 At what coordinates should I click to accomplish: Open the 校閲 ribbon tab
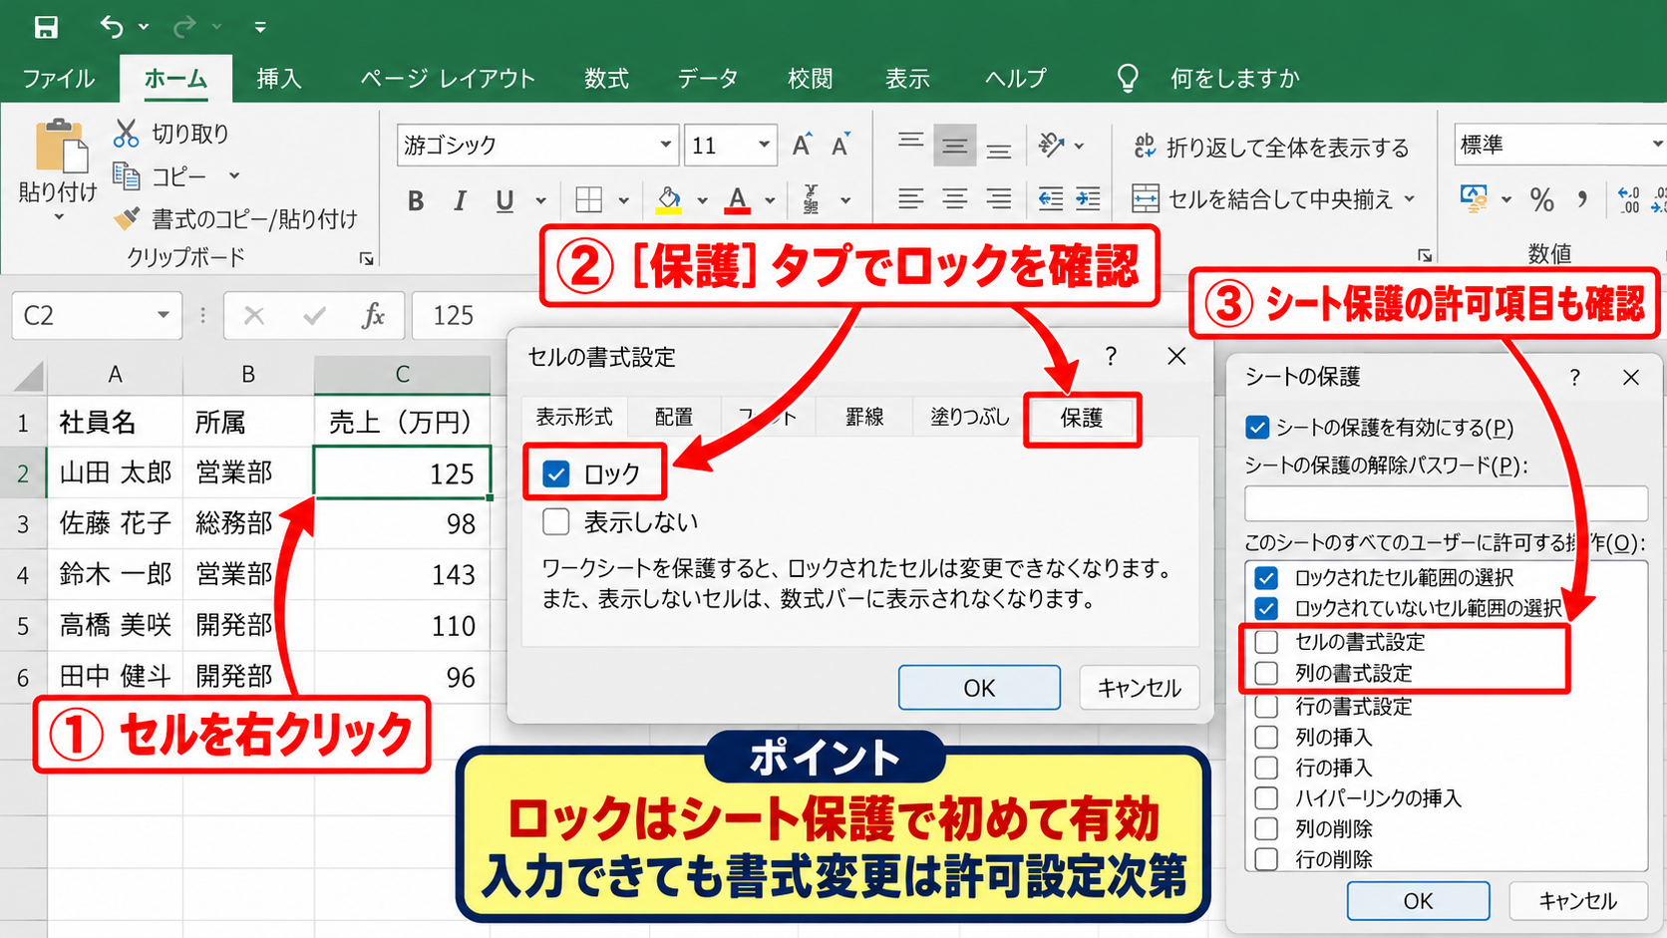(x=810, y=79)
